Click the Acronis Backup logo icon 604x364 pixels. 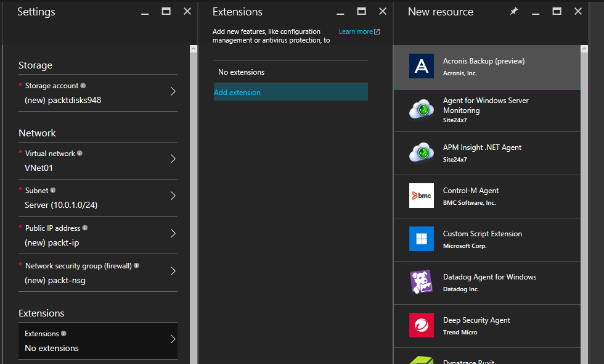click(422, 66)
